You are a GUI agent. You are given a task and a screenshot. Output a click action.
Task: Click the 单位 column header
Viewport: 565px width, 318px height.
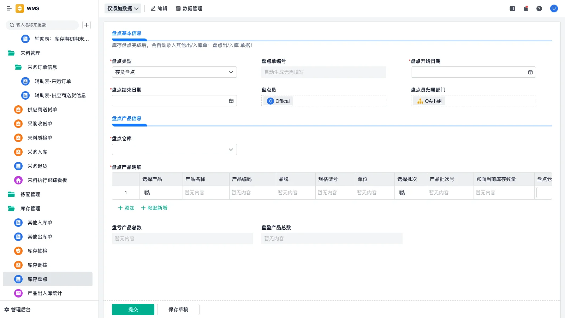point(375,179)
